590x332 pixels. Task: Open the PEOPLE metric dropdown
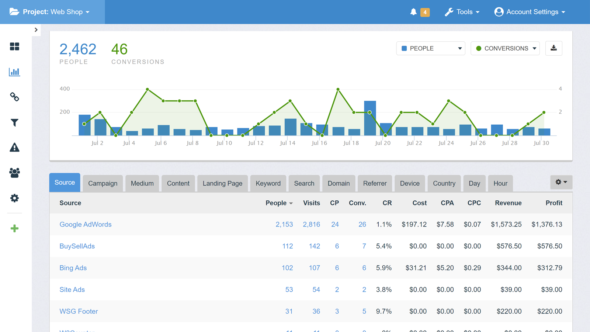tap(430, 48)
